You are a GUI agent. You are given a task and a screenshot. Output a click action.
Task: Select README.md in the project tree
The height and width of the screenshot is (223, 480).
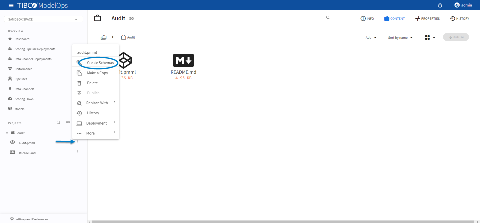pos(27,153)
